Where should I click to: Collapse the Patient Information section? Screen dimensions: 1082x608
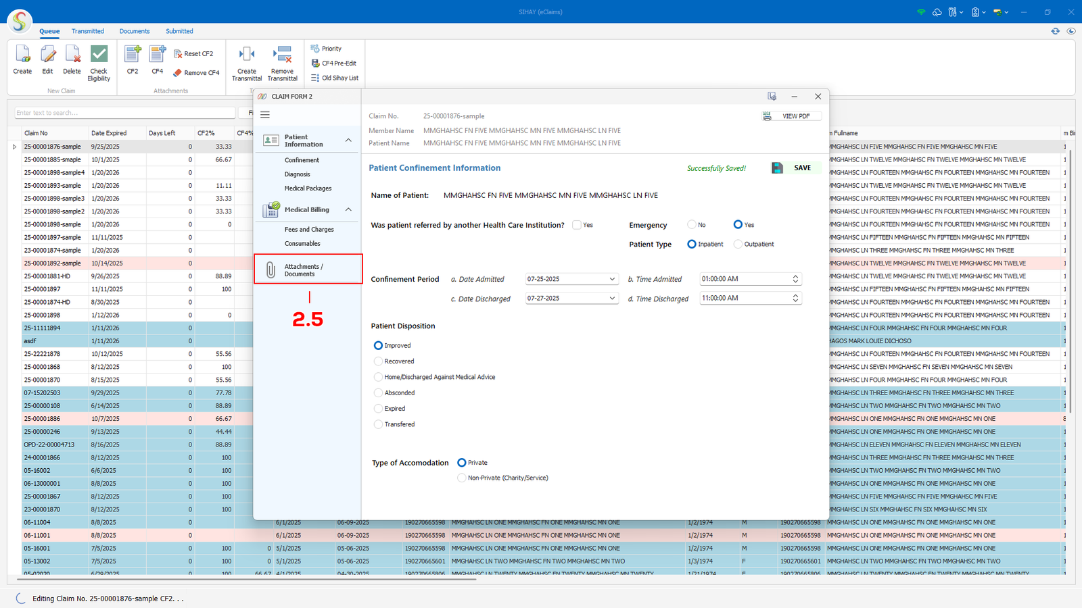pos(348,141)
